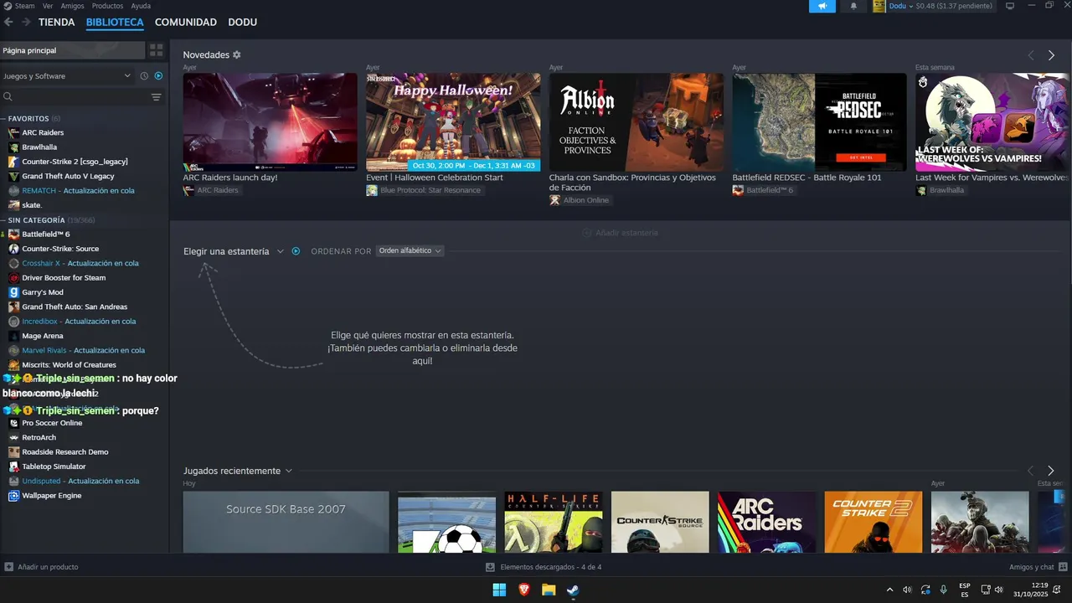Open the Elegir una estantería dropdown
Viewport: 1072px width, 603px height.
click(x=234, y=251)
